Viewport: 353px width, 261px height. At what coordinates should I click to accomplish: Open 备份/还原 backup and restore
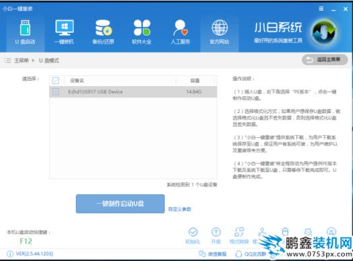tap(103, 32)
